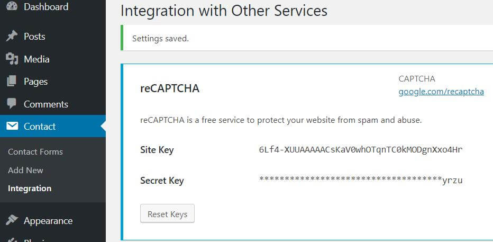493x242 pixels.
Task: Go to Media in sidebar
Action: (x=36, y=59)
